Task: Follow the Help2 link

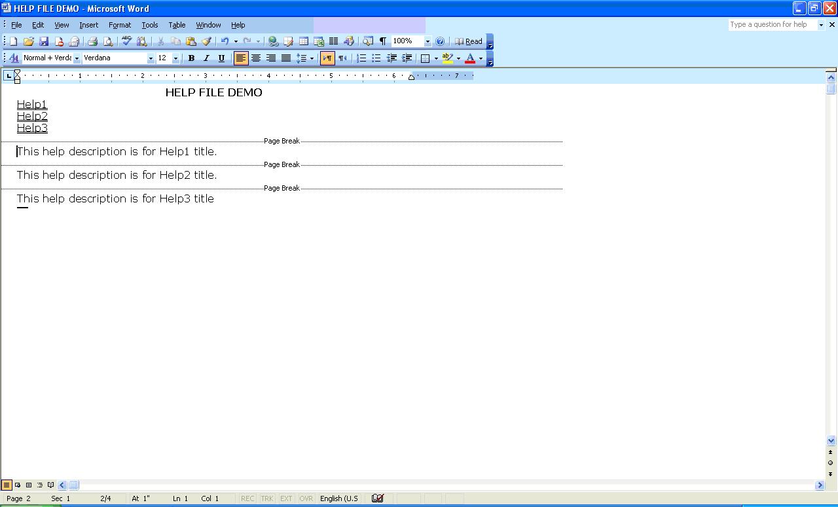Action: 32,116
